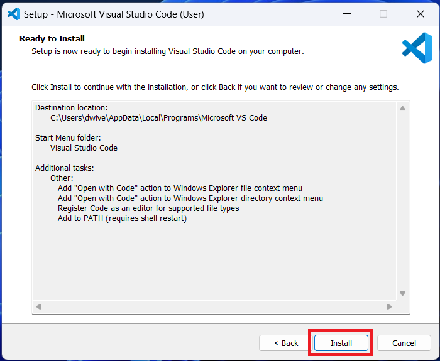Close the Setup dialog window
Viewport: 440px width, 361px height.
pyautogui.click(x=421, y=13)
